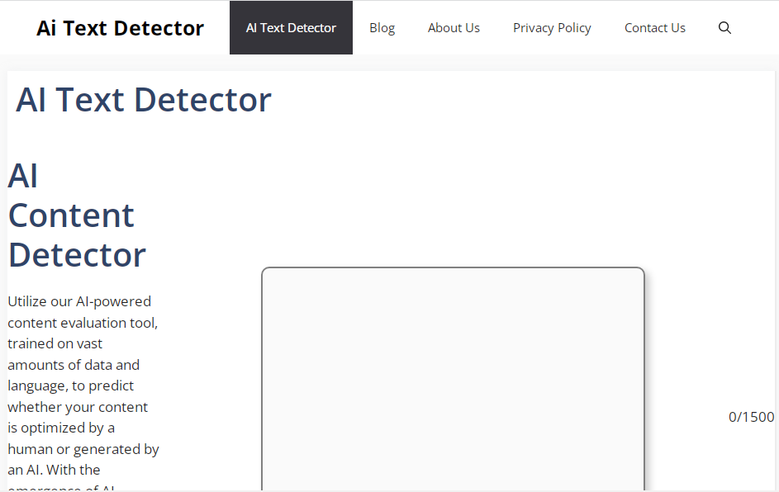Click the "trained on vast" text line
This screenshot has width=779, height=492.
click(x=55, y=343)
